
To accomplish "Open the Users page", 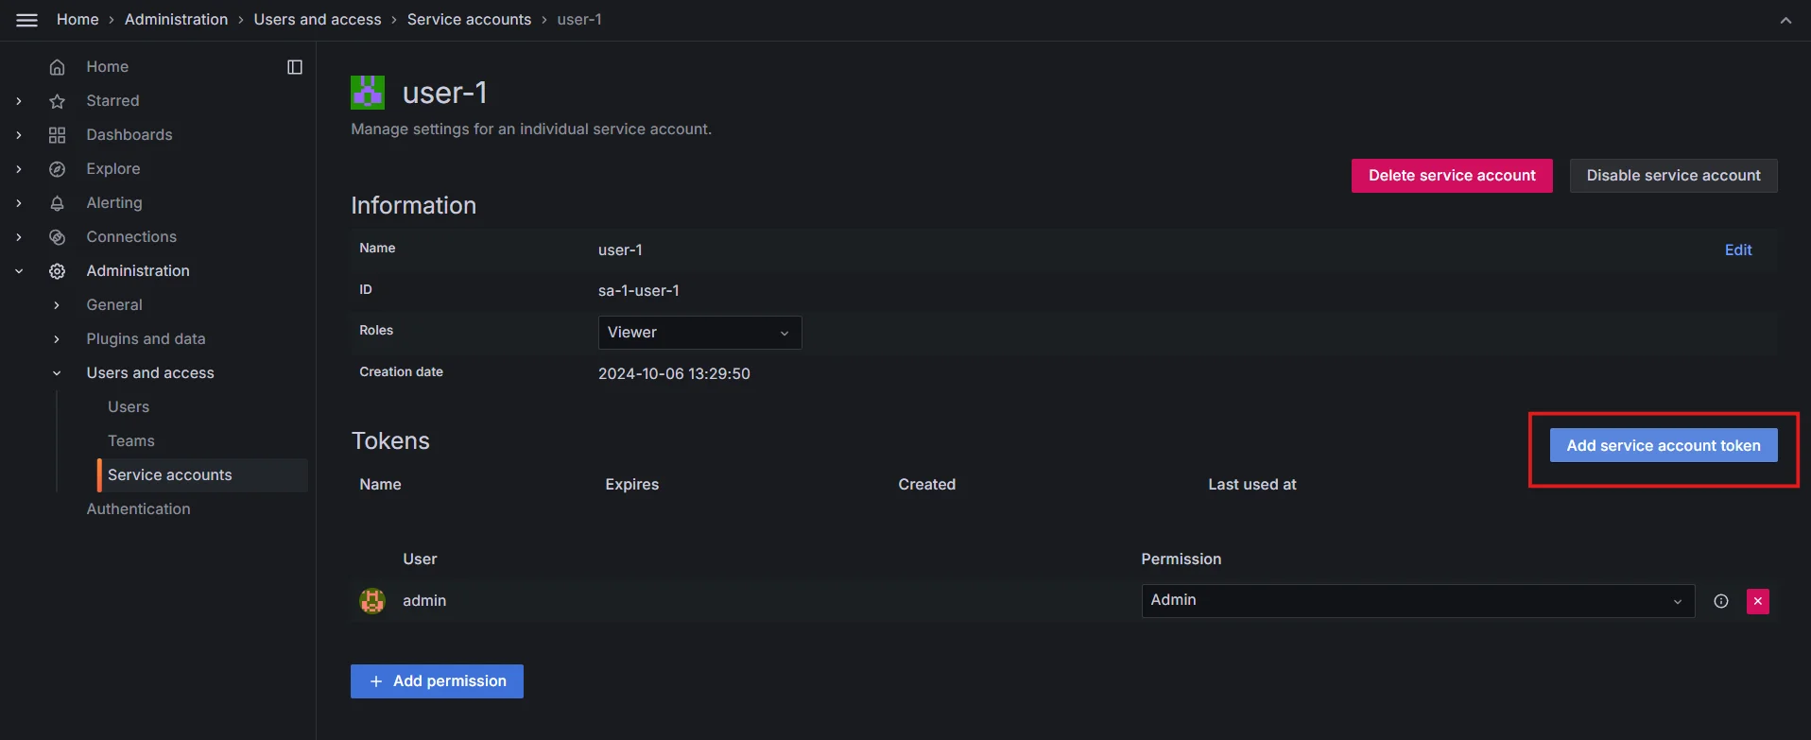I will point(129,407).
